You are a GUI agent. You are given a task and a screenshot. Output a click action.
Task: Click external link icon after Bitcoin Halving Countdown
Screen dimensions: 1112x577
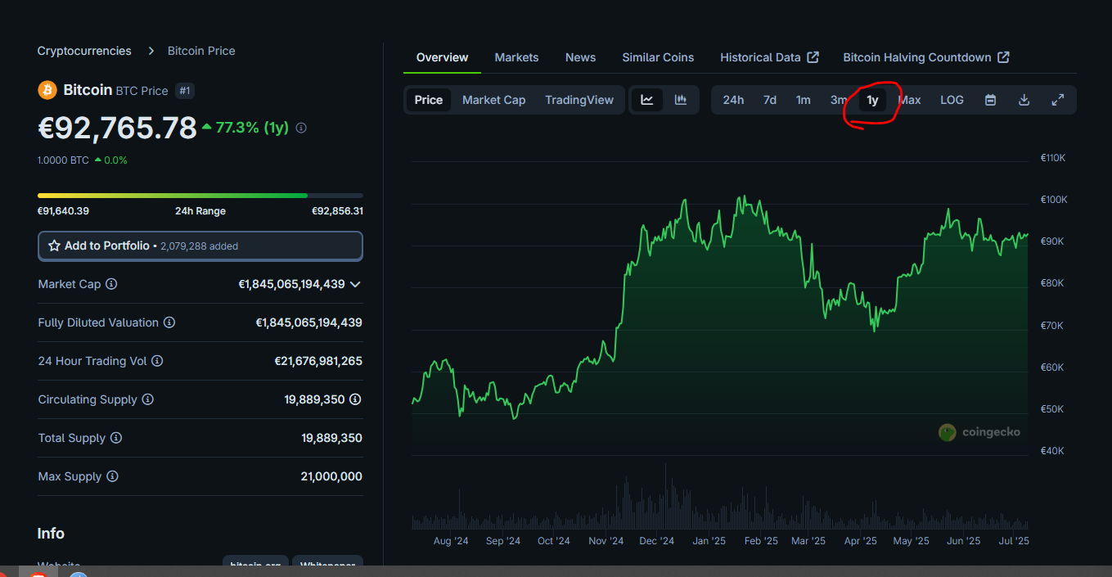point(1003,57)
